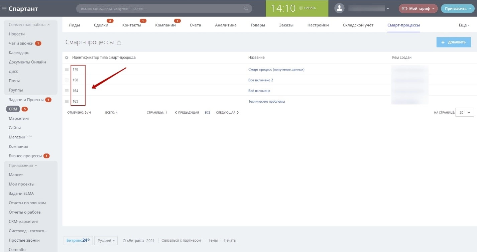
Task: Click the row menu icon for 170
Action: point(67,70)
